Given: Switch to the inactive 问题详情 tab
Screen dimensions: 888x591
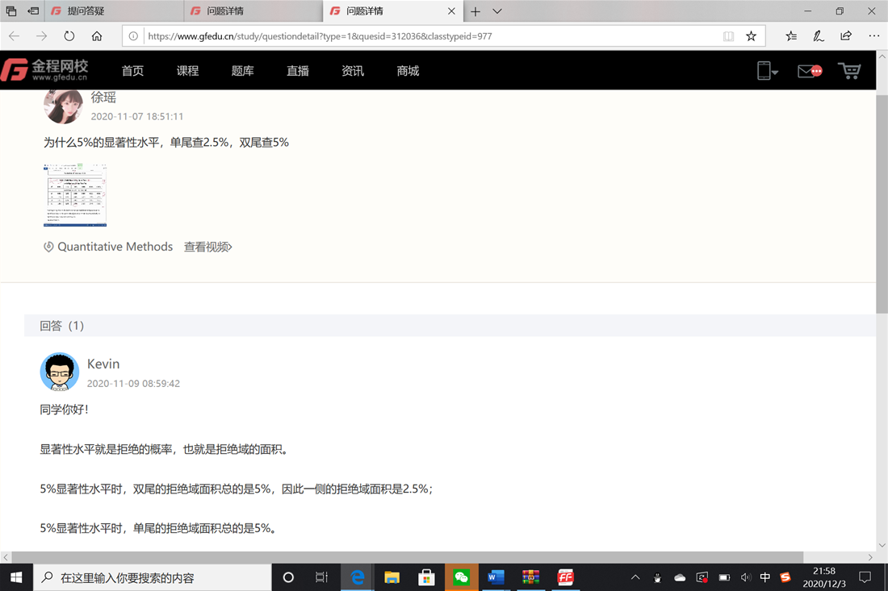Looking at the screenshot, I should 253,11.
